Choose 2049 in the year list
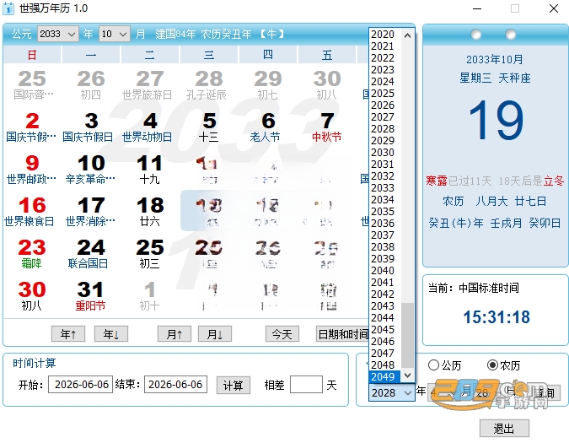The image size is (569, 443). point(385,376)
